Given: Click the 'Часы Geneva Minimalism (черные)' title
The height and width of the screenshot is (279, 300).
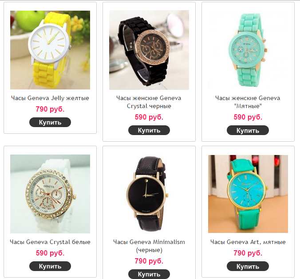Looking at the screenshot, I should (149, 246).
